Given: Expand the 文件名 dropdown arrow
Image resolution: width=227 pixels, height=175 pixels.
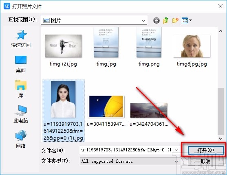Looking at the screenshot, I should (x=176, y=150).
